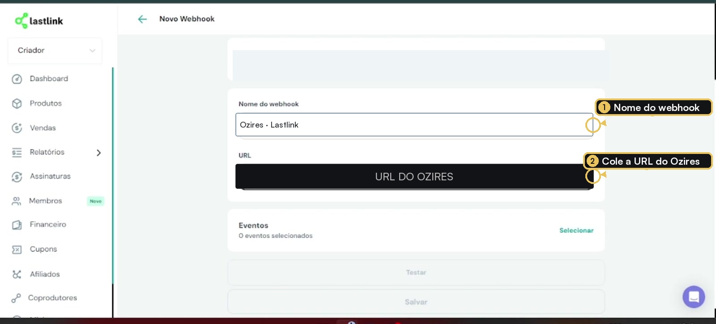The height and width of the screenshot is (324, 716).
Task: Click the Relatórios list icon
Action: click(17, 153)
